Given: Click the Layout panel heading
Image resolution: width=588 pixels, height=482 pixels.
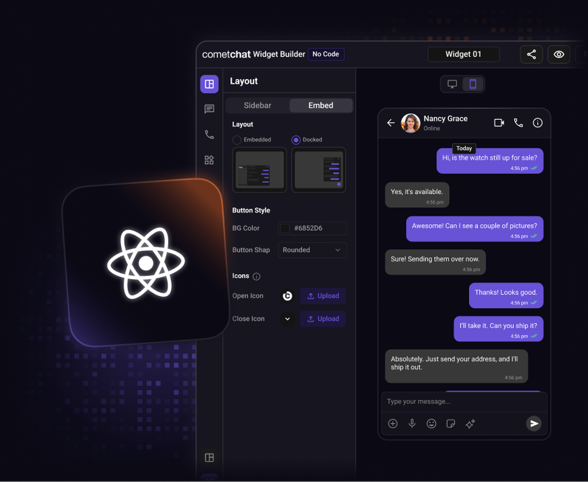Looking at the screenshot, I should point(244,81).
